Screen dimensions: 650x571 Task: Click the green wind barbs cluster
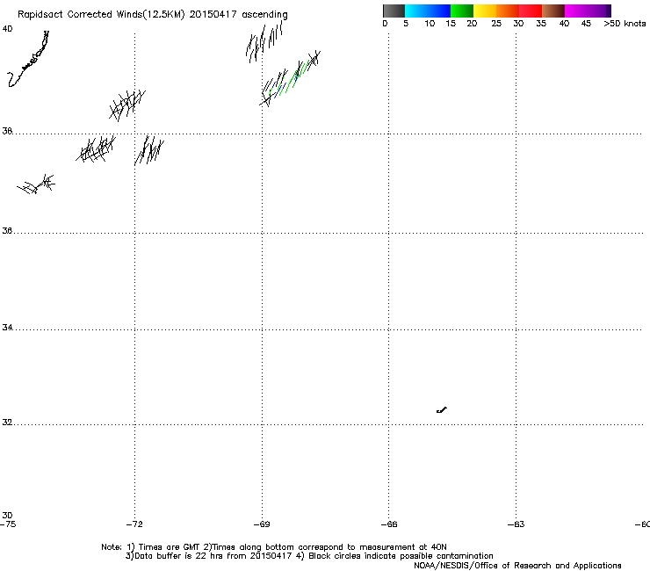(290, 79)
